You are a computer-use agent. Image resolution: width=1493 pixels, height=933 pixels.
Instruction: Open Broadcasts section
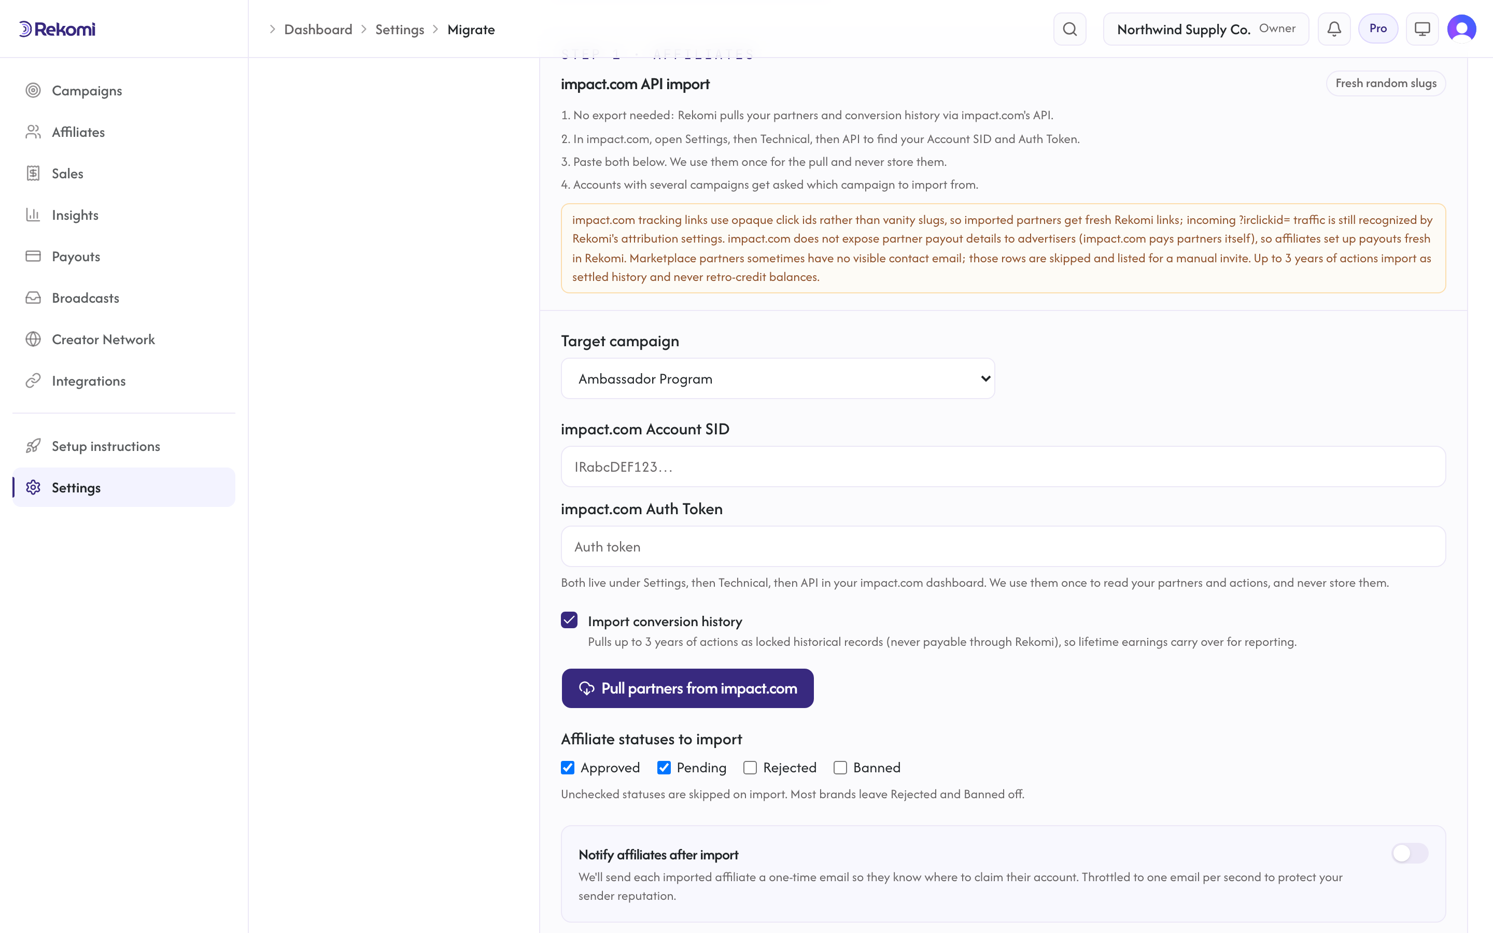(x=123, y=298)
